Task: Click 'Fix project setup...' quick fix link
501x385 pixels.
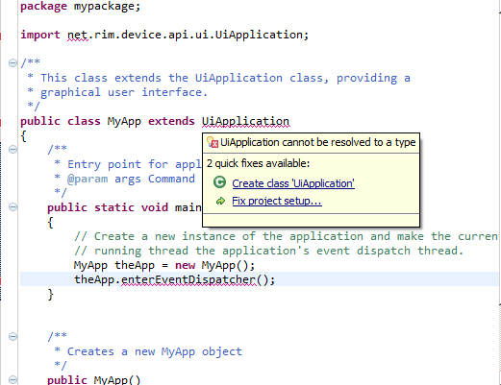Action: coord(277,201)
